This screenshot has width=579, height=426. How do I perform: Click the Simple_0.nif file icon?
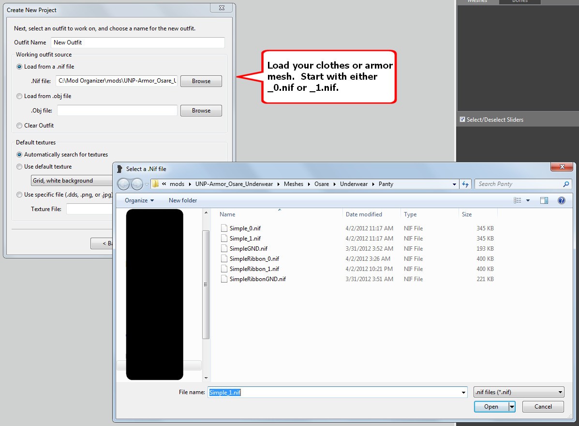pos(223,228)
